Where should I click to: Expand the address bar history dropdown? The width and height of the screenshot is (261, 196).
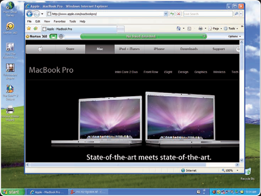[x=166, y=14]
